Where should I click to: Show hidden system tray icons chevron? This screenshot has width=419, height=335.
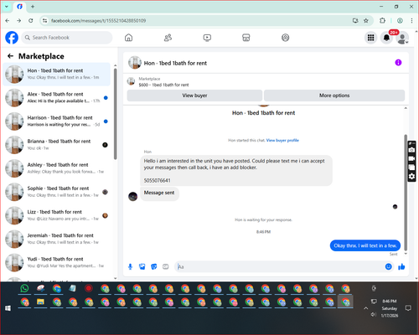pos(365,308)
